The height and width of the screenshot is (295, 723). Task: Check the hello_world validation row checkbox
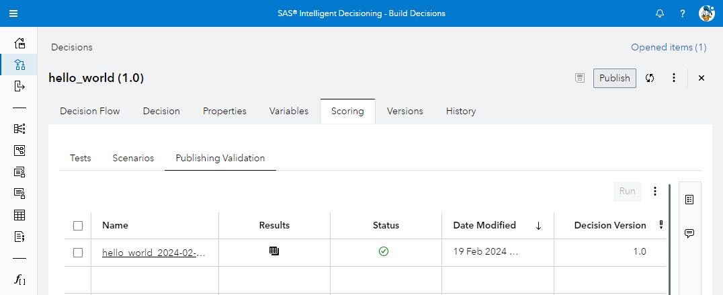(x=78, y=253)
